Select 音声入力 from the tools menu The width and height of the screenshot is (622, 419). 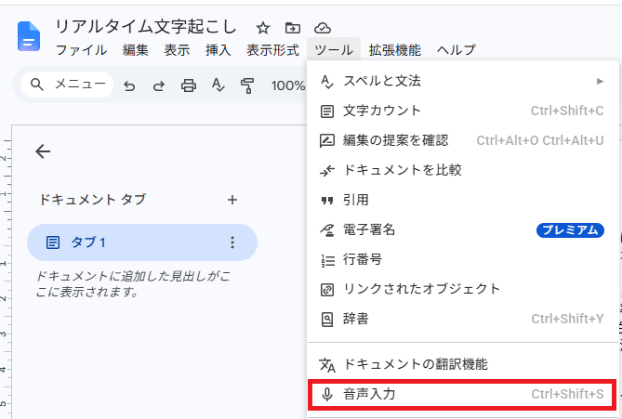click(463, 395)
